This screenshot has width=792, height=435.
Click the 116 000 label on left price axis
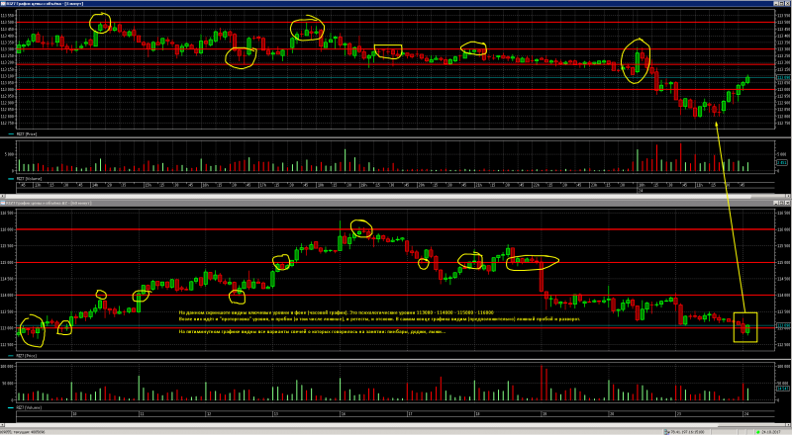(7, 229)
